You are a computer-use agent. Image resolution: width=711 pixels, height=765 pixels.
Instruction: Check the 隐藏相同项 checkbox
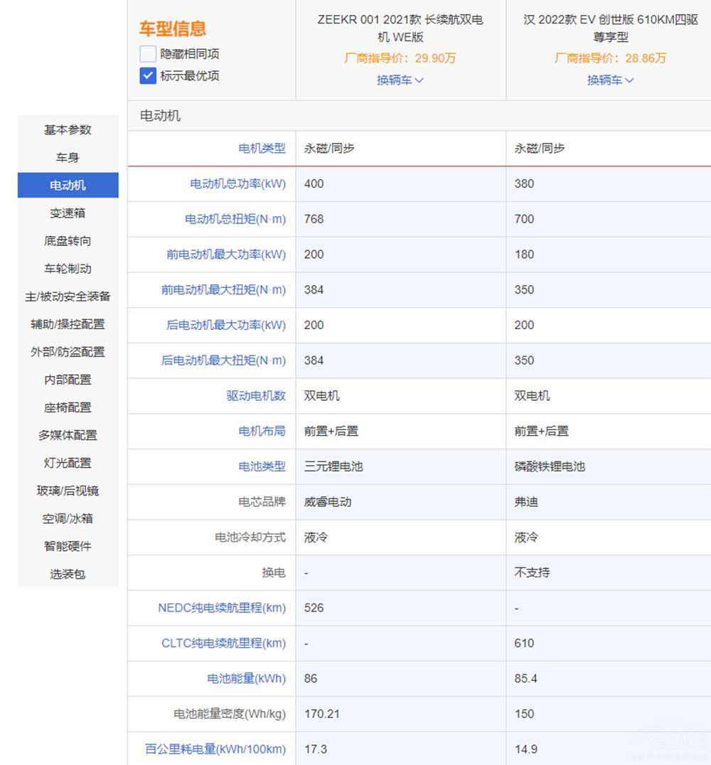click(148, 54)
